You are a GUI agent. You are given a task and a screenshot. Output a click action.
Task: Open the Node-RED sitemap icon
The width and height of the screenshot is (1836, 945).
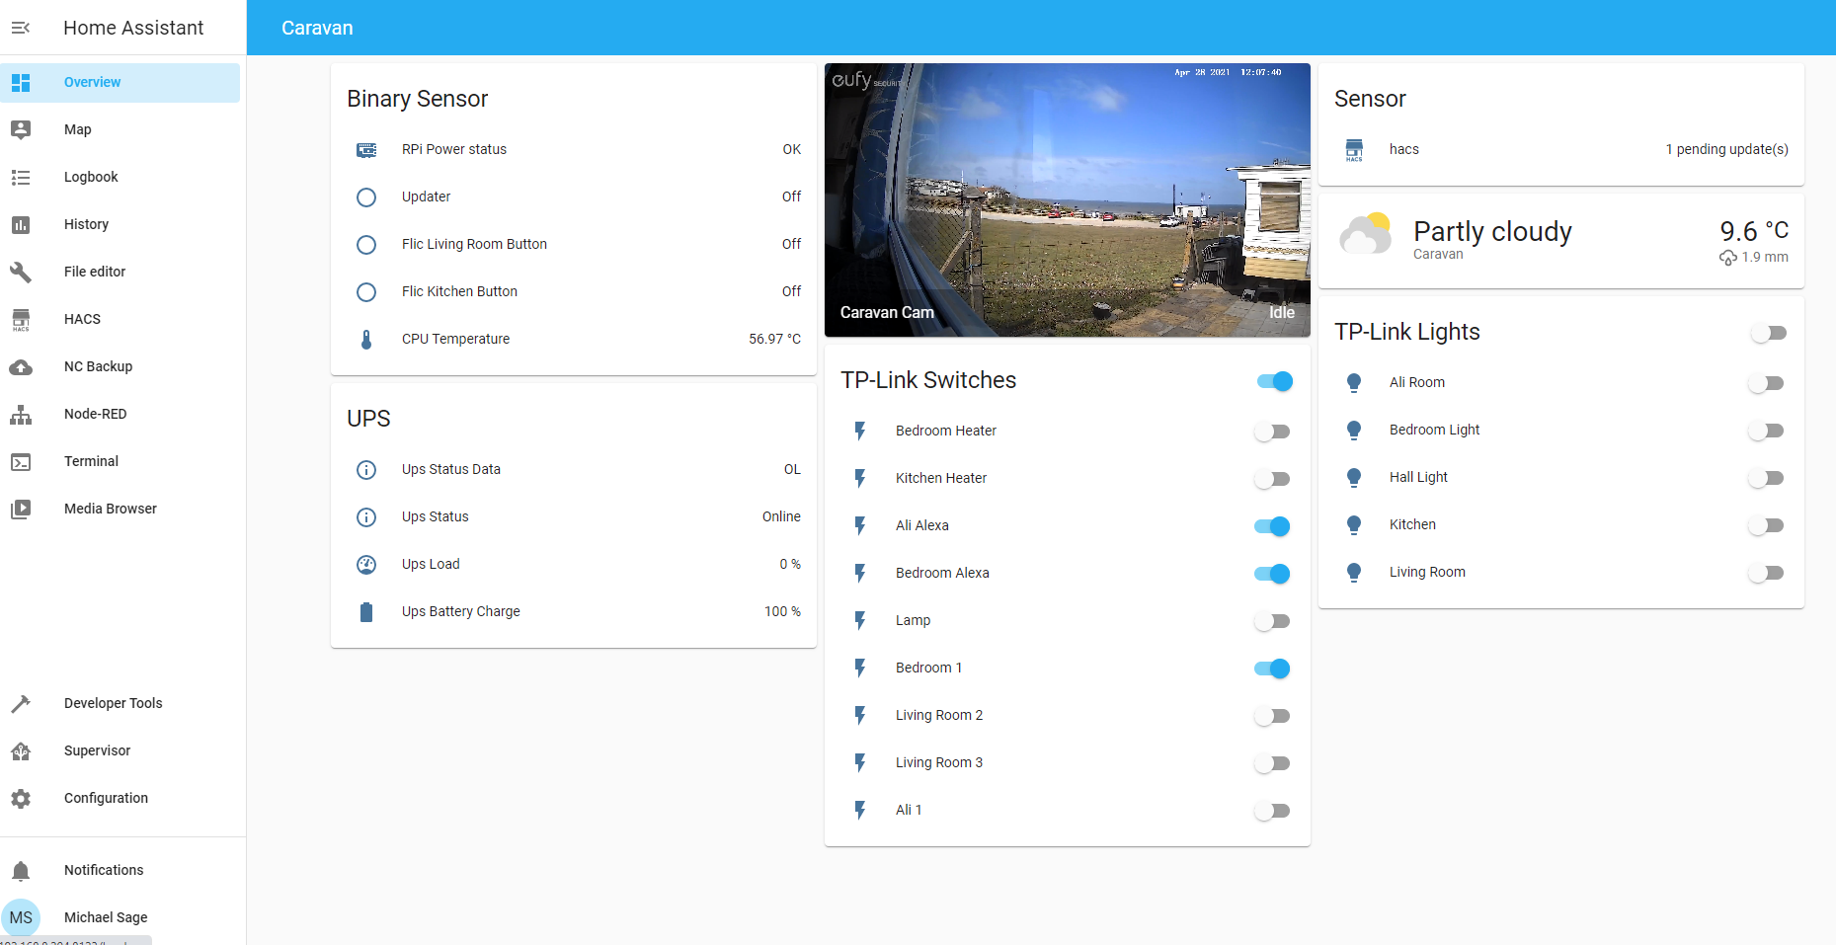click(x=21, y=414)
